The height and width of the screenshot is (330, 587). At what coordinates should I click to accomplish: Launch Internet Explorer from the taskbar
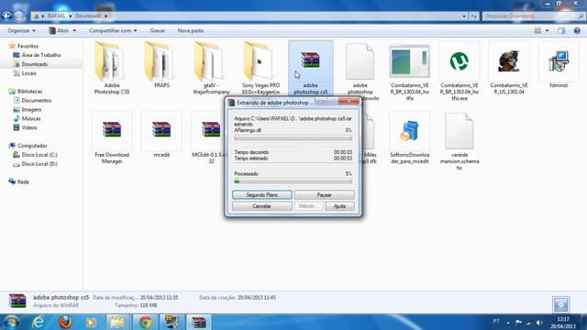click(x=39, y=322)
